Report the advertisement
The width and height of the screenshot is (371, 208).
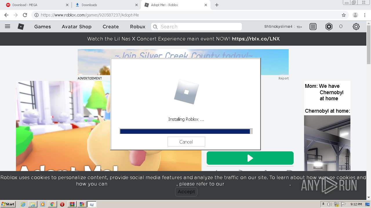tap(283, 78)
